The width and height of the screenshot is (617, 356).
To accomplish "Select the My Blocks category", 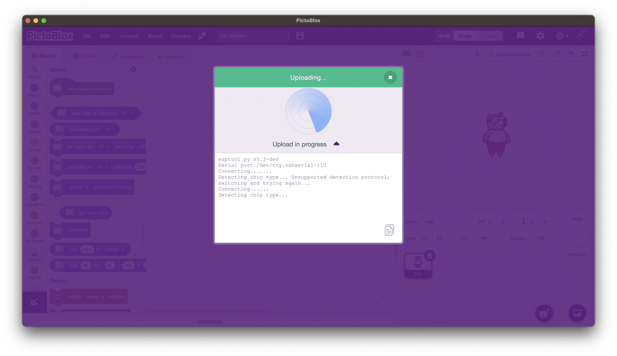I will (x=34, y=236).
